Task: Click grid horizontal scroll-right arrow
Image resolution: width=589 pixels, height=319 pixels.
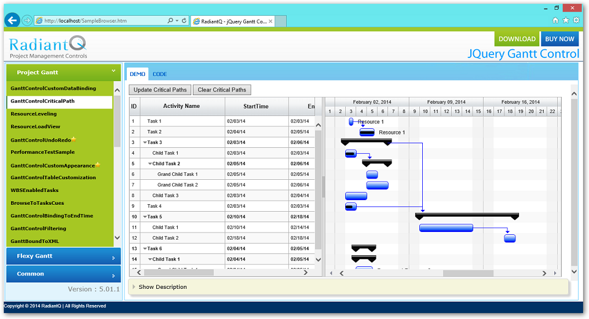Action: (306, 273)
